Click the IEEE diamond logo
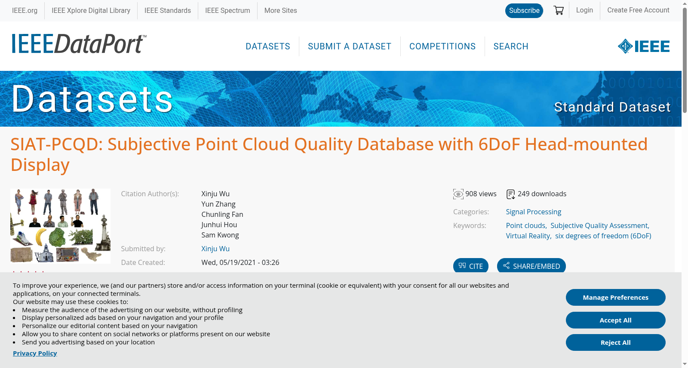The width and height of the screenshot is (688, 368). click(x=643, y=46)
